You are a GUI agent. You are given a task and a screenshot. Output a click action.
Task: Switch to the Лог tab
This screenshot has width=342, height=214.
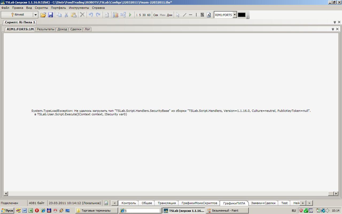tap(87, 29)
